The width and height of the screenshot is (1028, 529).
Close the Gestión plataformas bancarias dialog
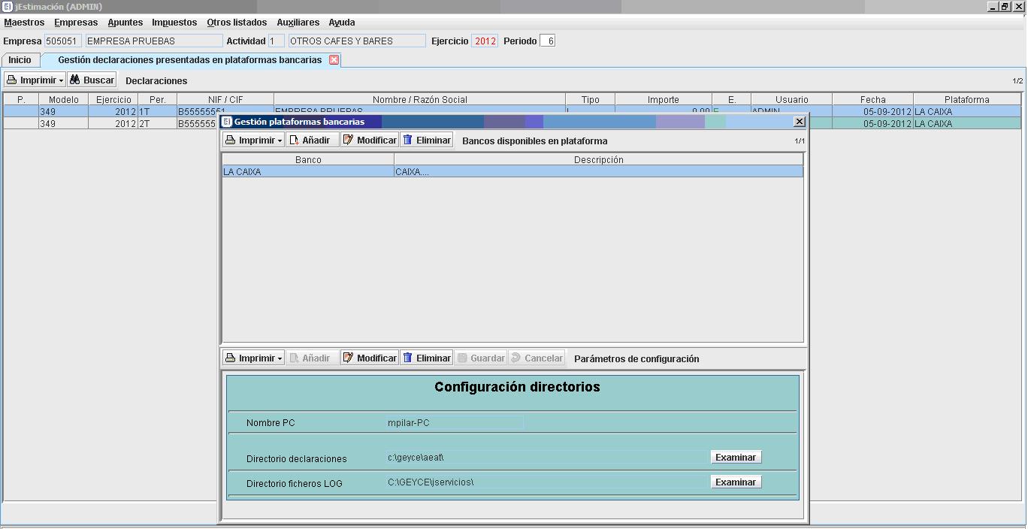coord(799,122)
